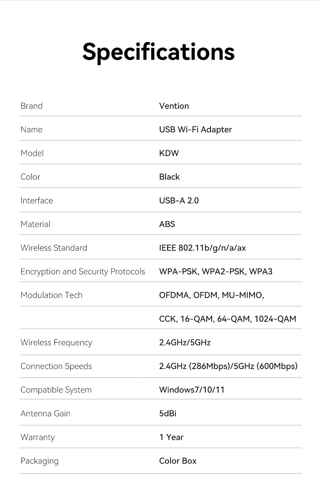The image size is (321, 485).
Task: Select the ABS material value
Action: [x=167, y=224]
